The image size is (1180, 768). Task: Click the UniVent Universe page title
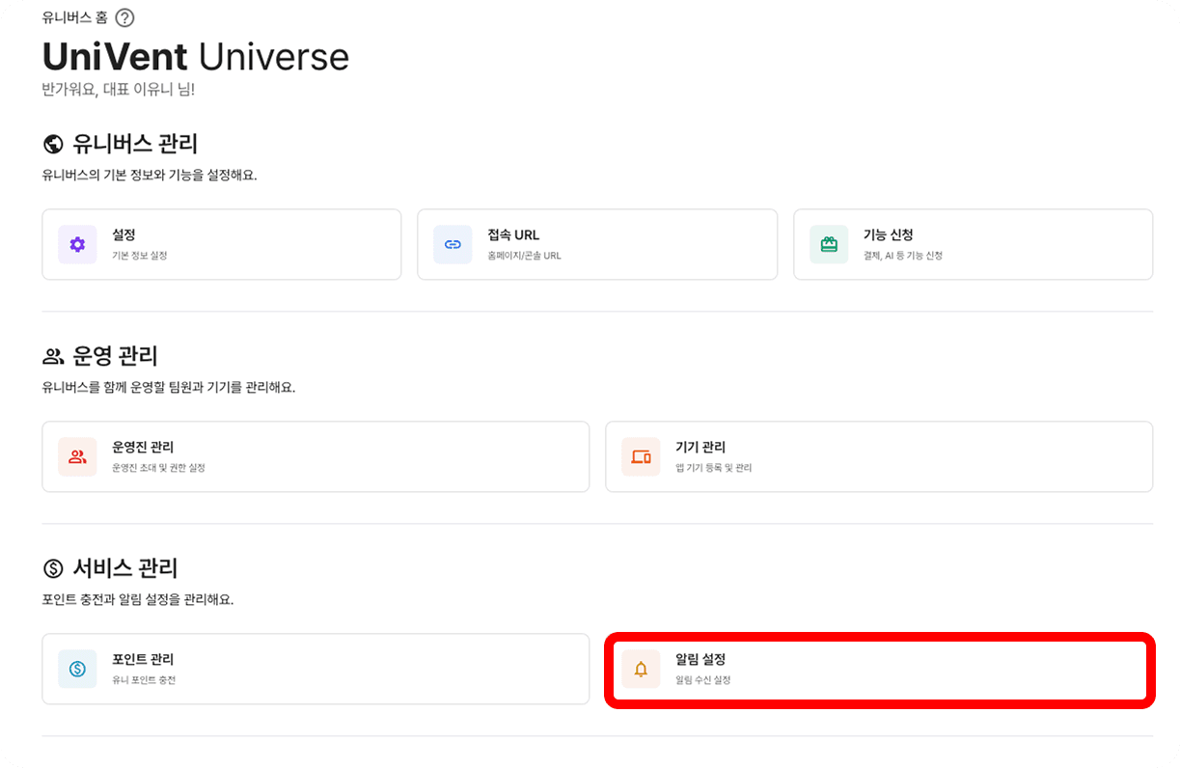point(195,58)
